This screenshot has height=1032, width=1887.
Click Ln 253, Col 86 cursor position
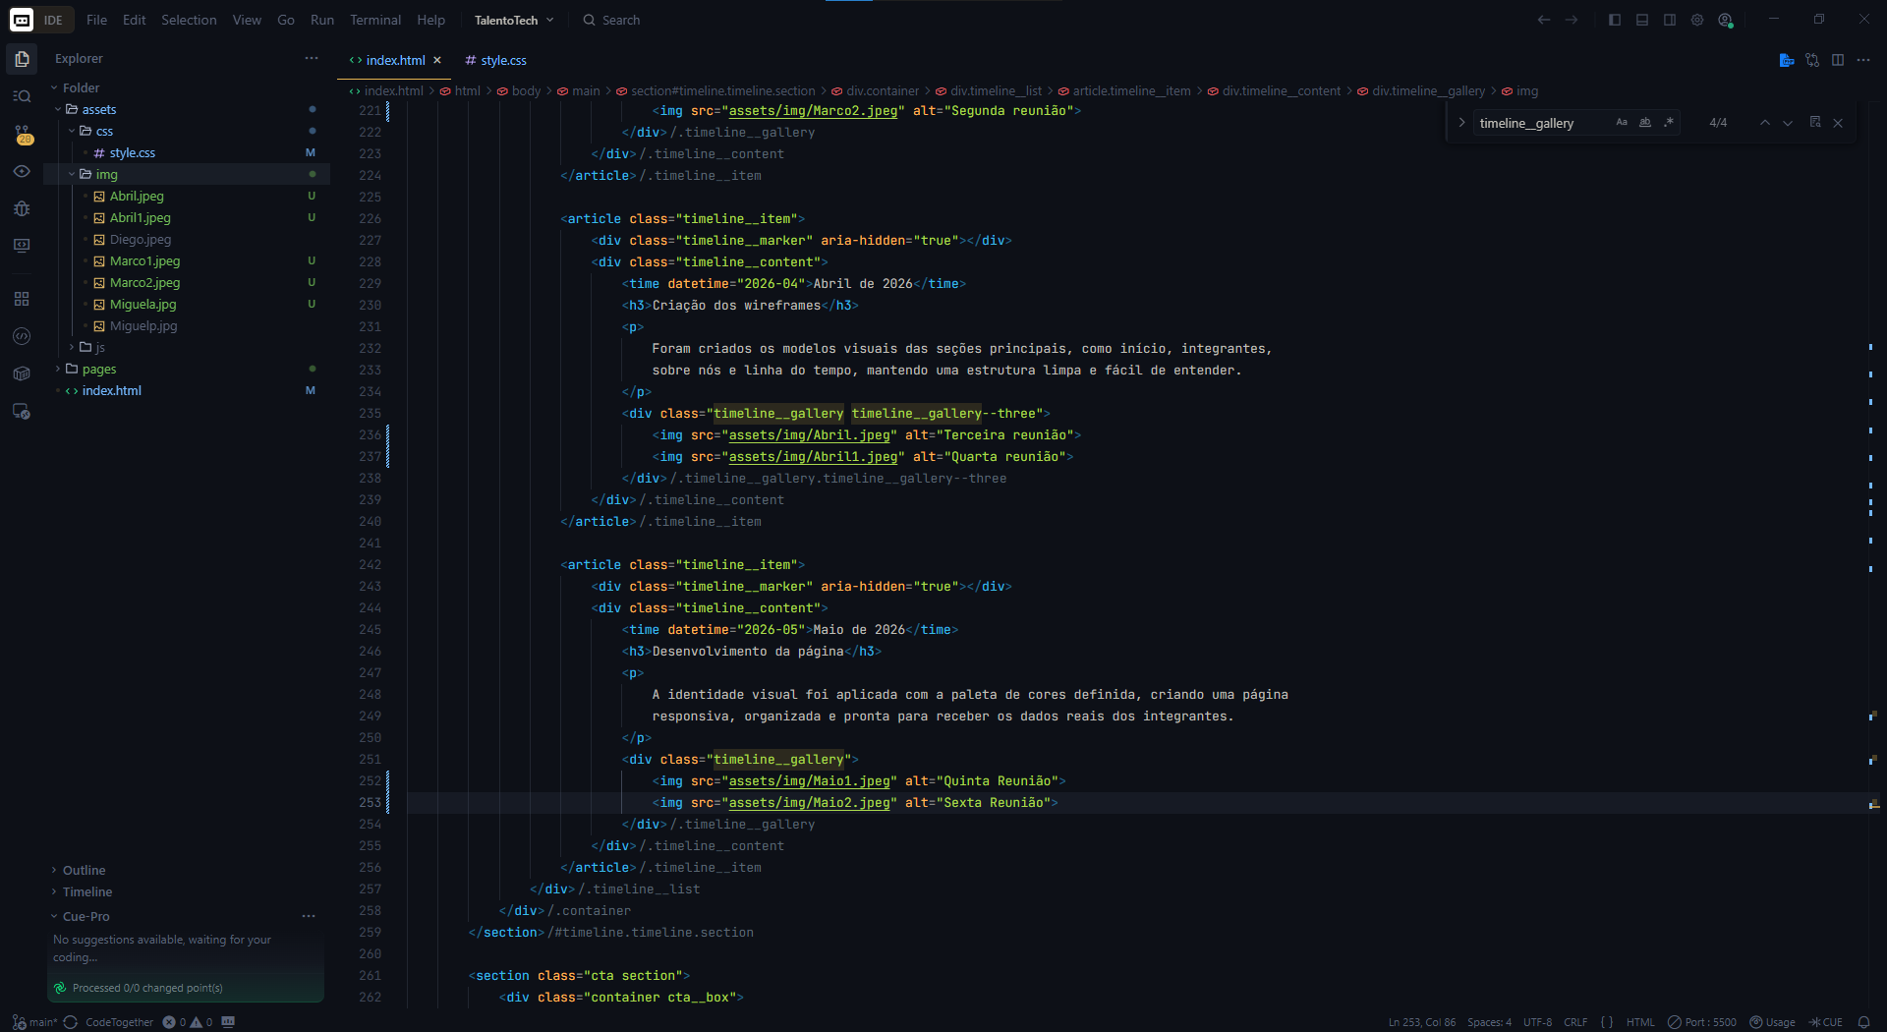click(1421, 1022)
